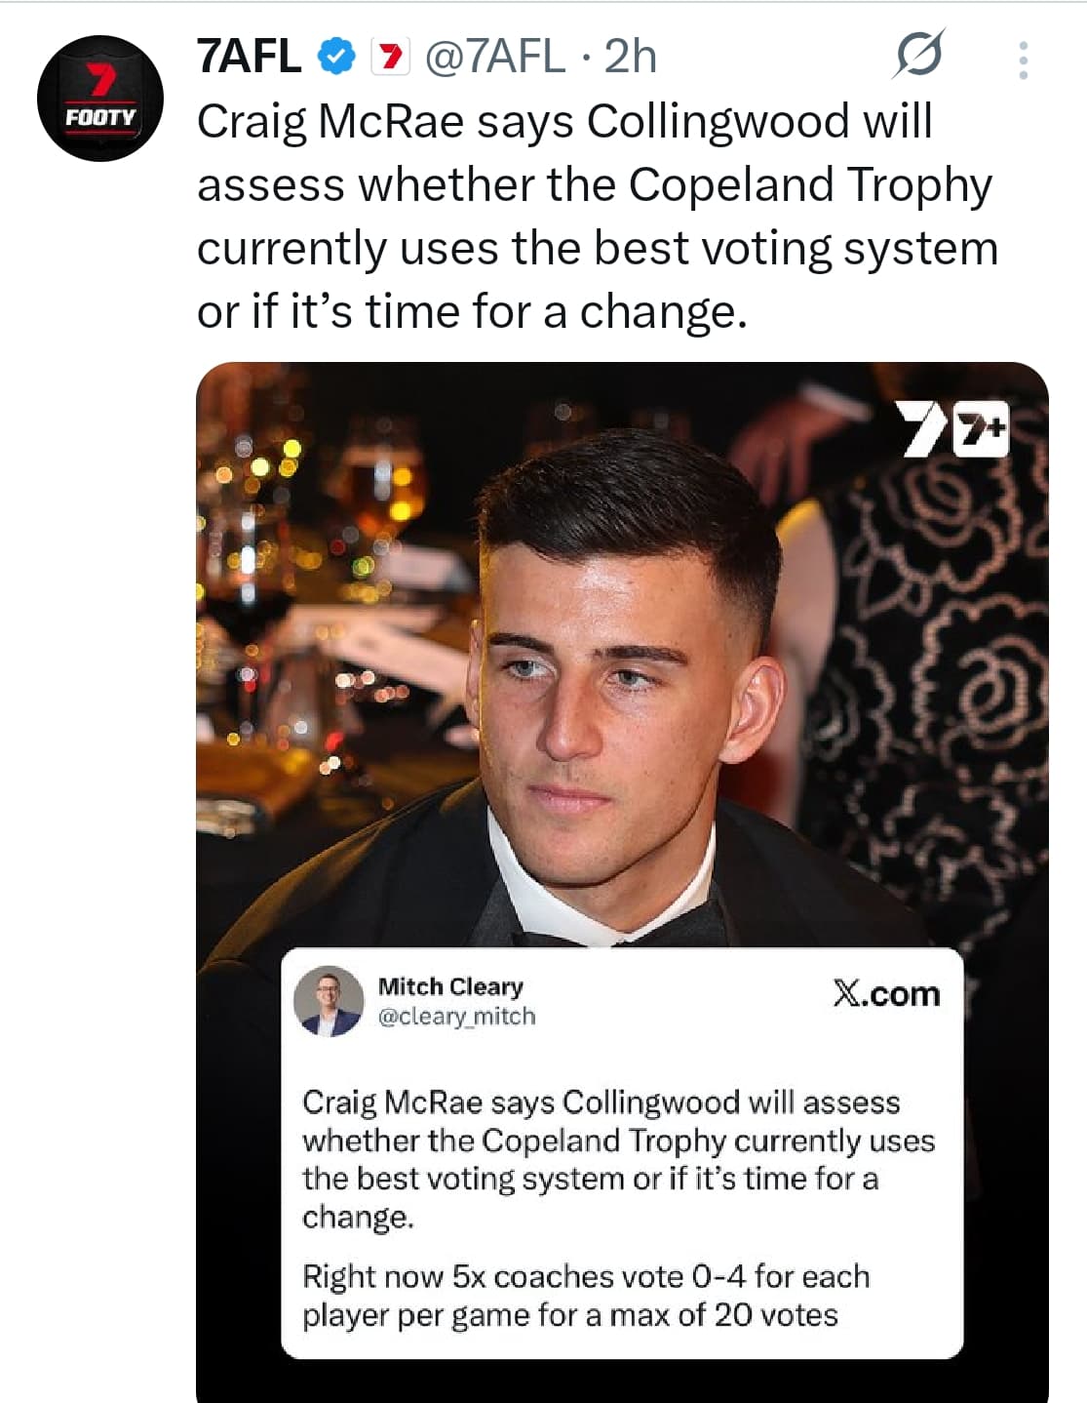The height and width of the screenshot is (1403, 1087).
Task: Select the Mitch Cleary name in the card
Action: 450,986
